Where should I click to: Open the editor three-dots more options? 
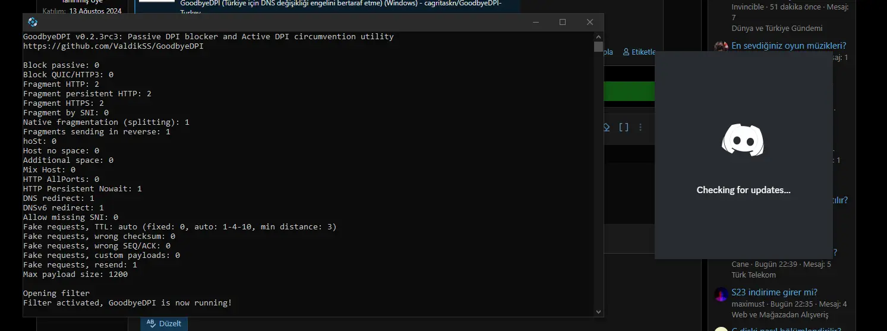640,127
